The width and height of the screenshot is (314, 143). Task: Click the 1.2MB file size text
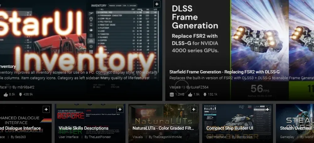[180, 94]
